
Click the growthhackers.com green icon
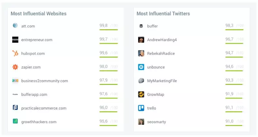click(x=15, y=122)
